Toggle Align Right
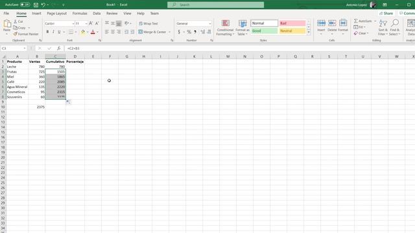Viewport: 415px width, 233px height. 119,32
